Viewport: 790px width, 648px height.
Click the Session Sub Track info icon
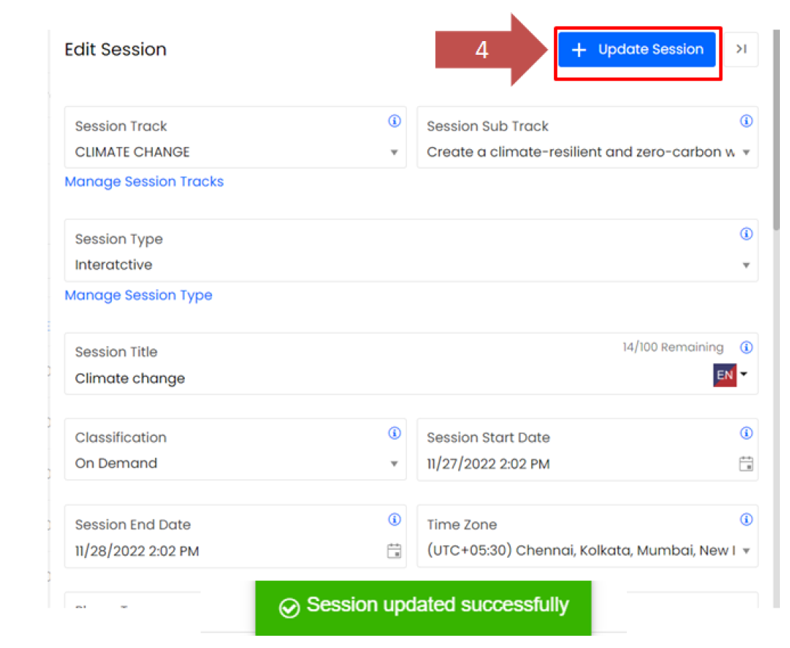[746, 121]
